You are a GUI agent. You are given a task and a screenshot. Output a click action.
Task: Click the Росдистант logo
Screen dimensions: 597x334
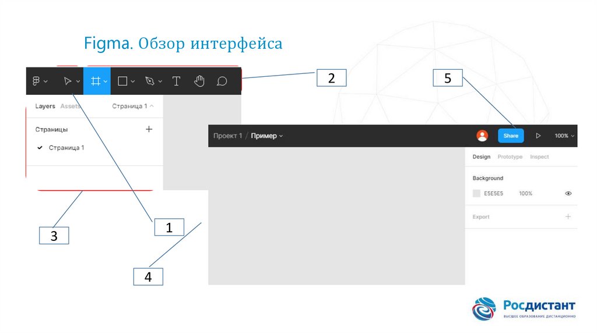(524, 308)
